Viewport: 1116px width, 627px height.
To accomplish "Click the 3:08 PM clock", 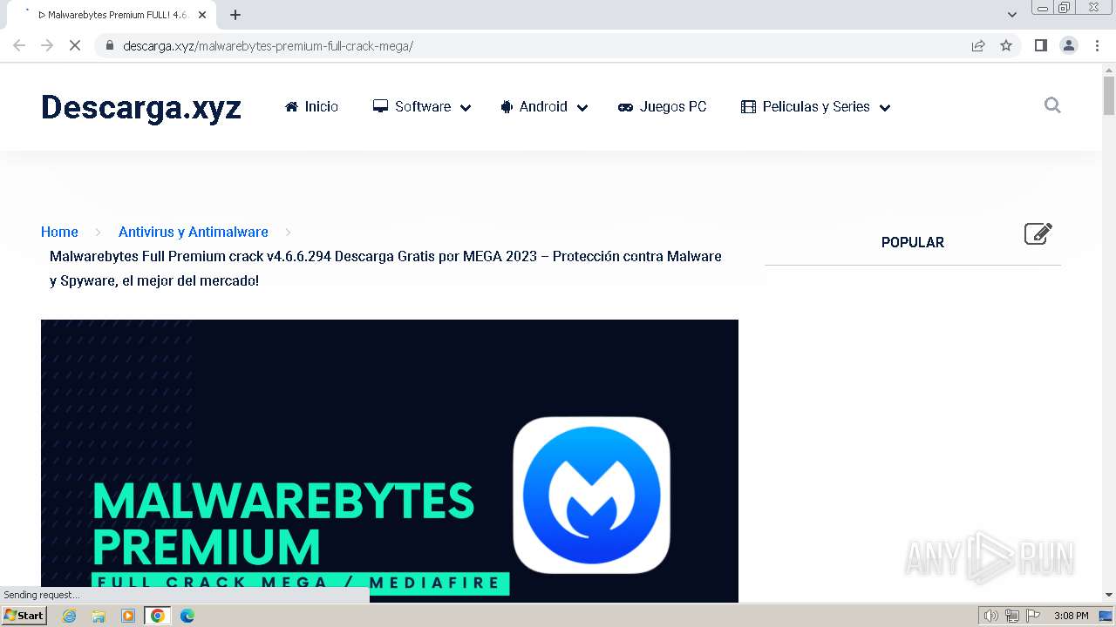I will pos(1071,616).
